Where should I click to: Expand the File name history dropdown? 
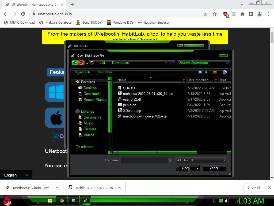[x=171, y=160]
